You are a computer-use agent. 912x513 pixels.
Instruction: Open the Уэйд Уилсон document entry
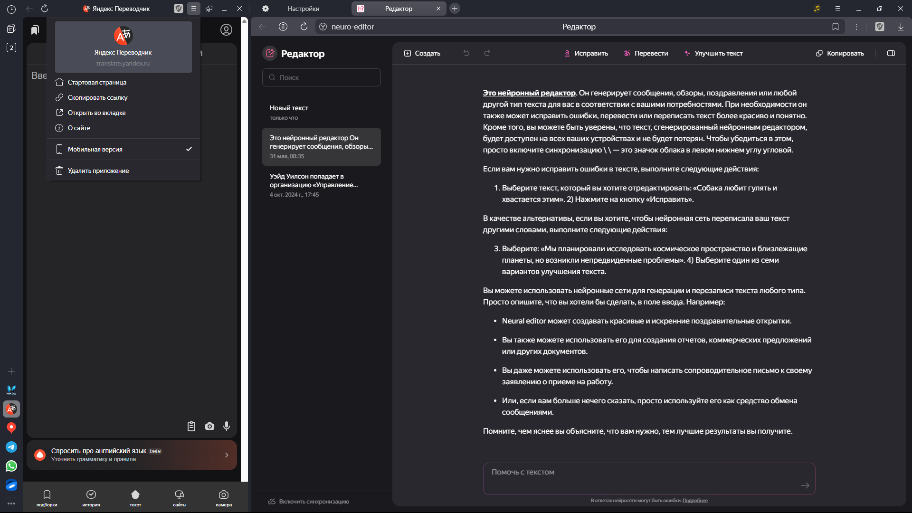pyautogui.click(x=322, y=185)
